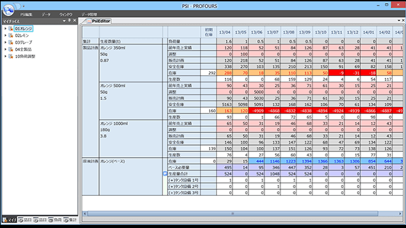This screenshot has width=406, height=228.
Task: Open the PSI編集 menu
Action: (26, 15)
